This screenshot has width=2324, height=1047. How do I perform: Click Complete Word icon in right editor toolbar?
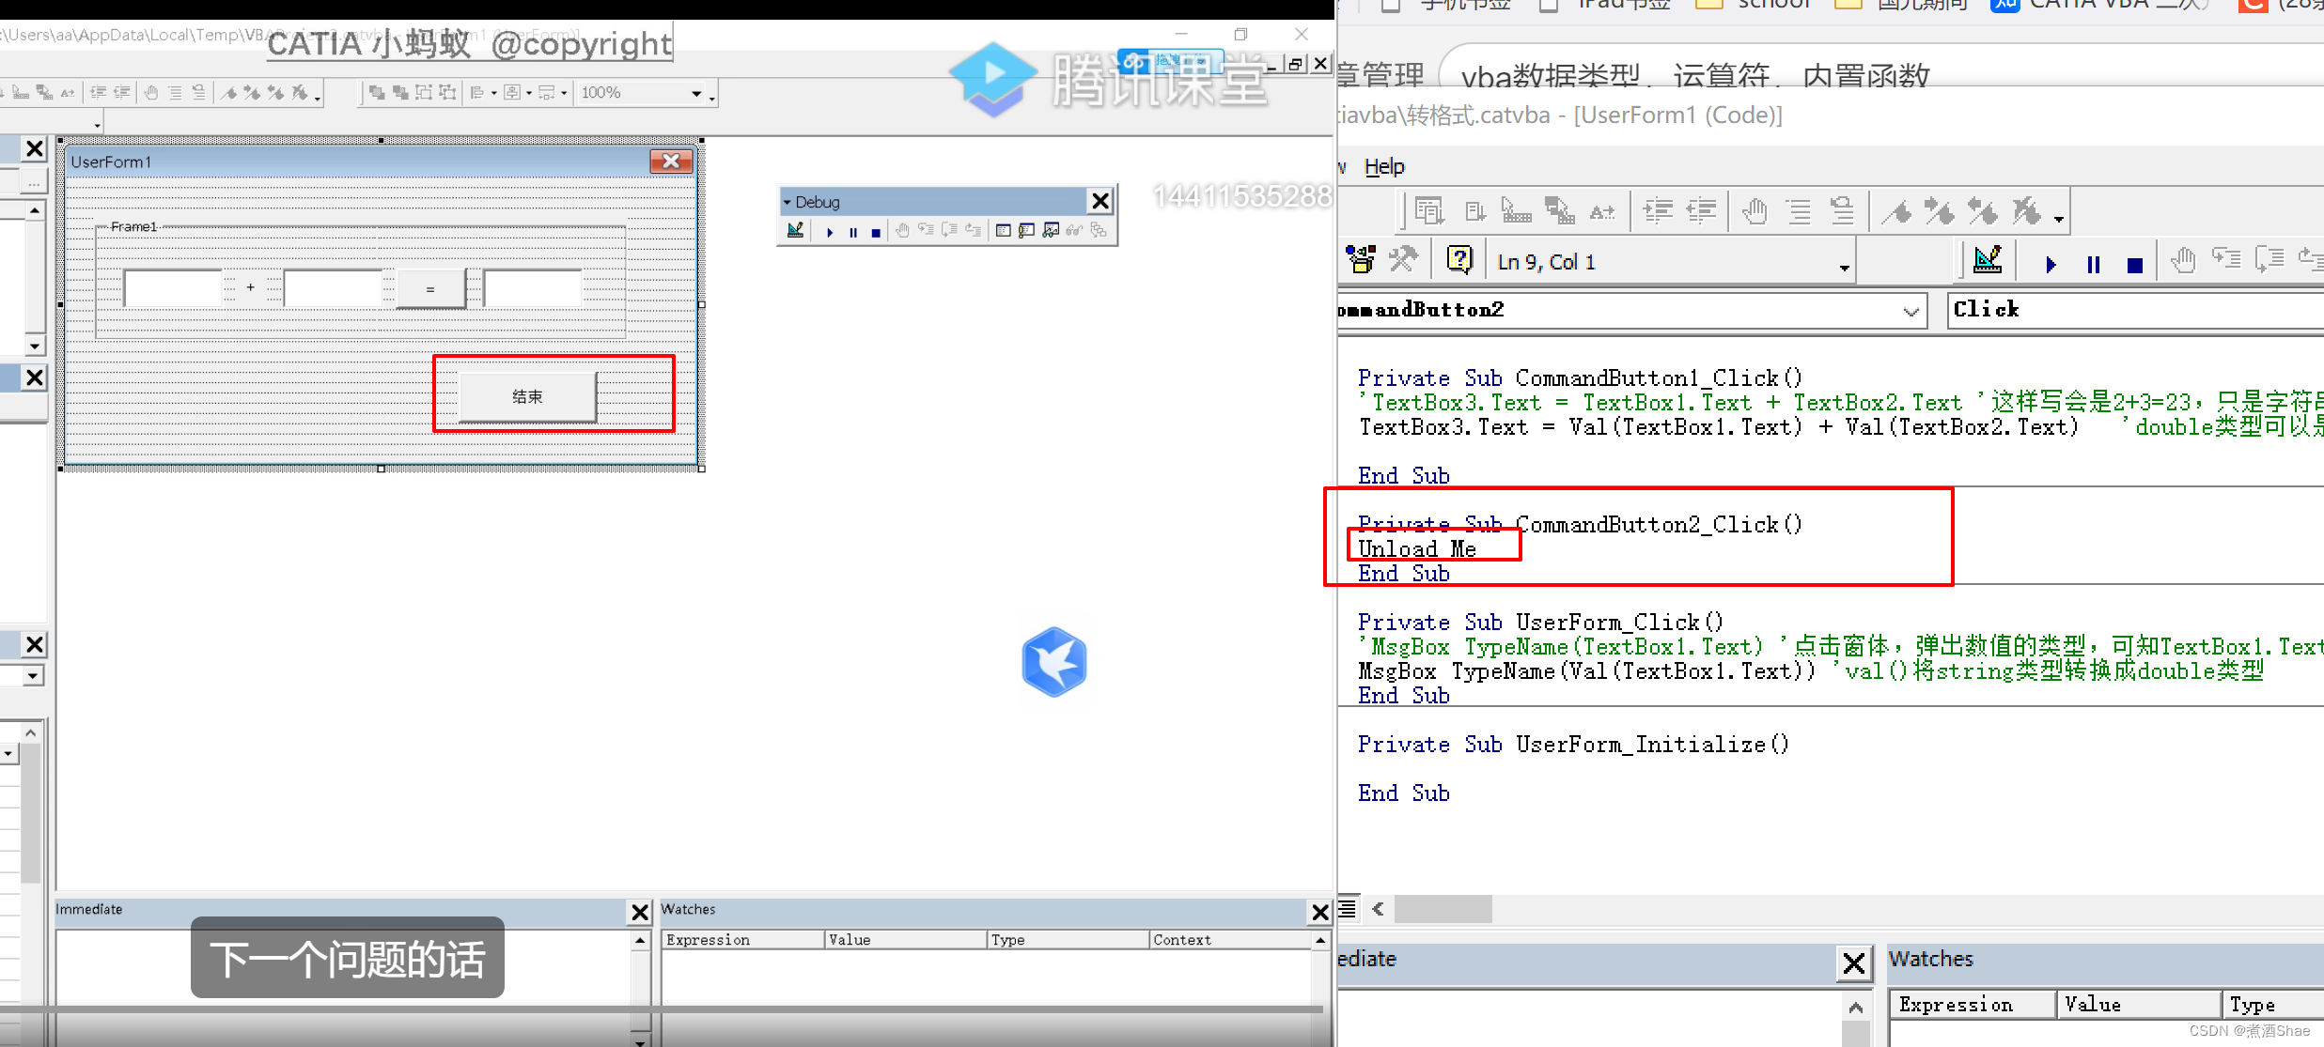(1602, 212)
